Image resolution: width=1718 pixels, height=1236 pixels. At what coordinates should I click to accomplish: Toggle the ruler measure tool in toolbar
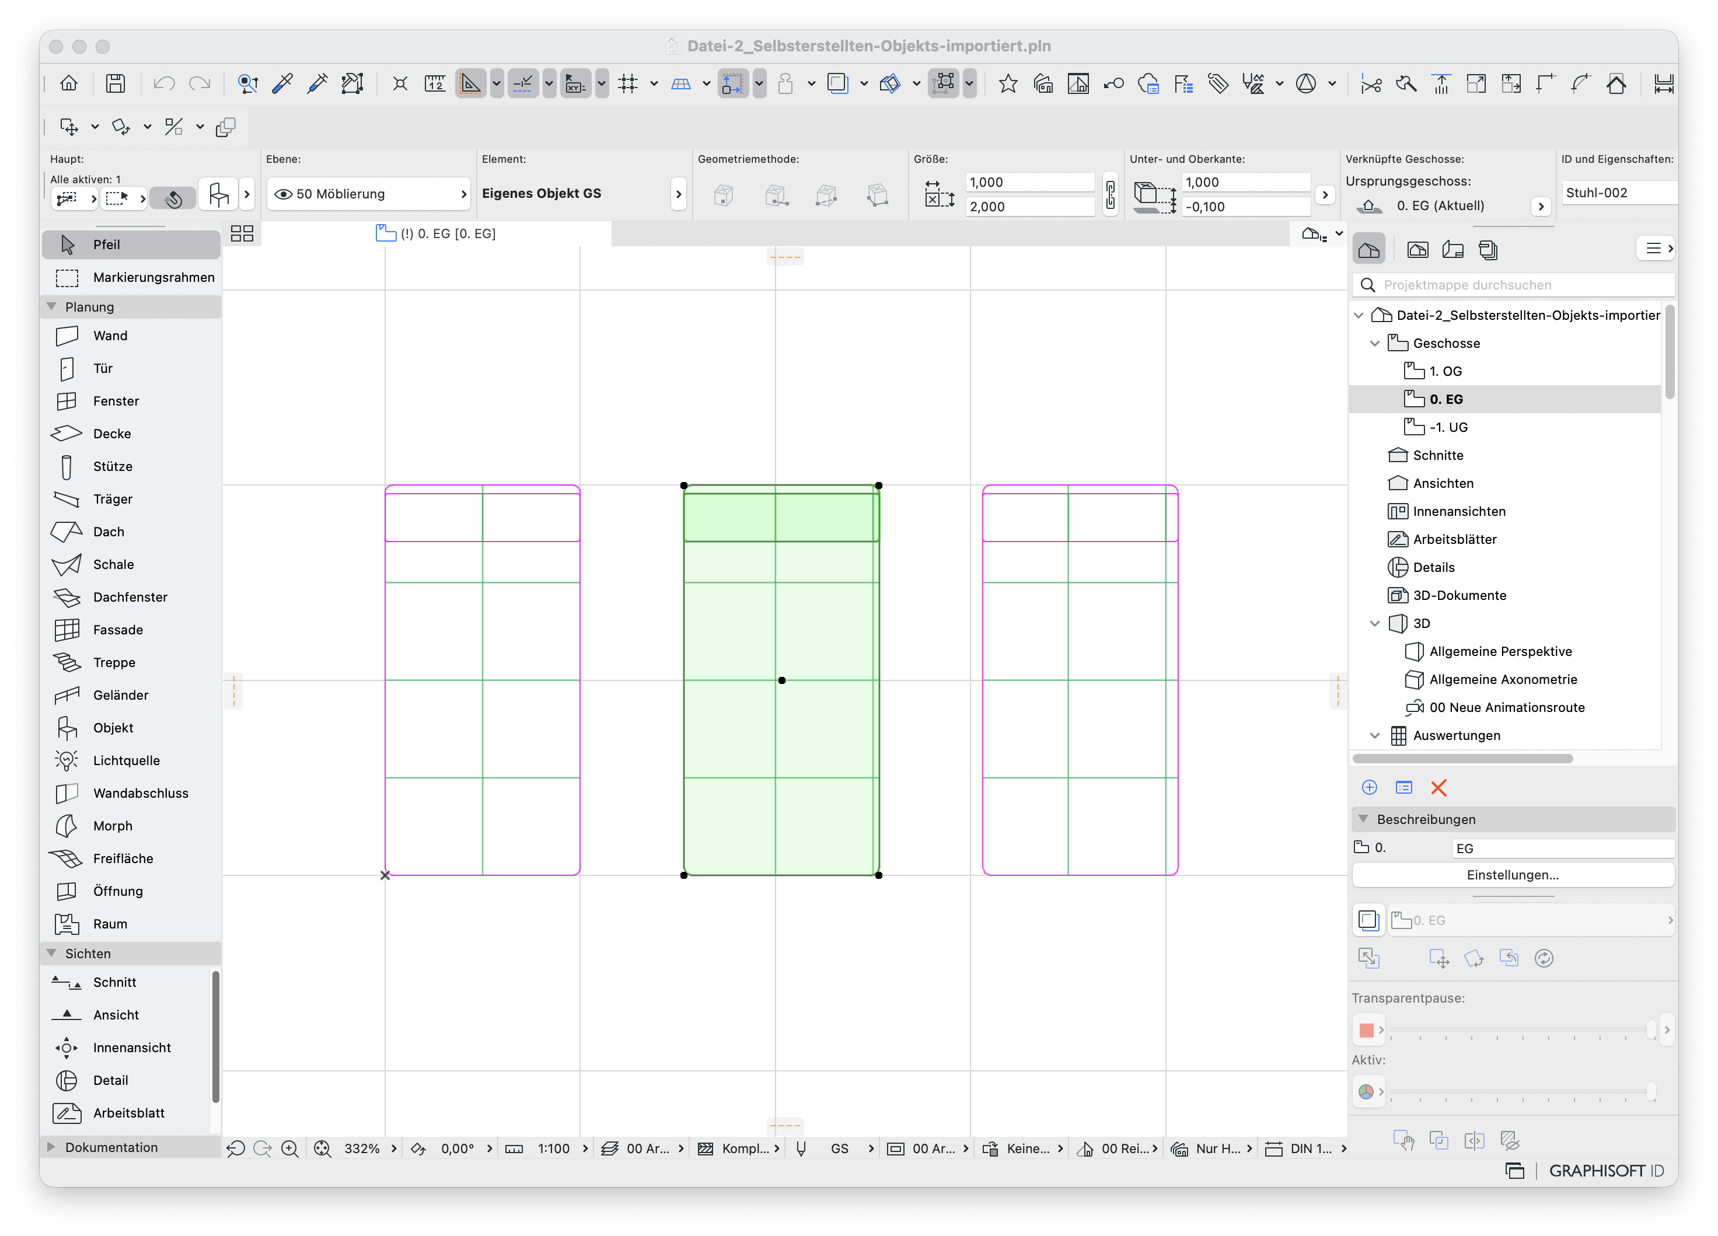point(435,83)
